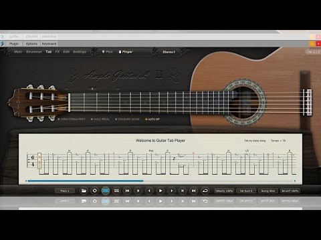321x240 pixels.
Task: Click the button right of the blue sync button
Action: [116, 191]
